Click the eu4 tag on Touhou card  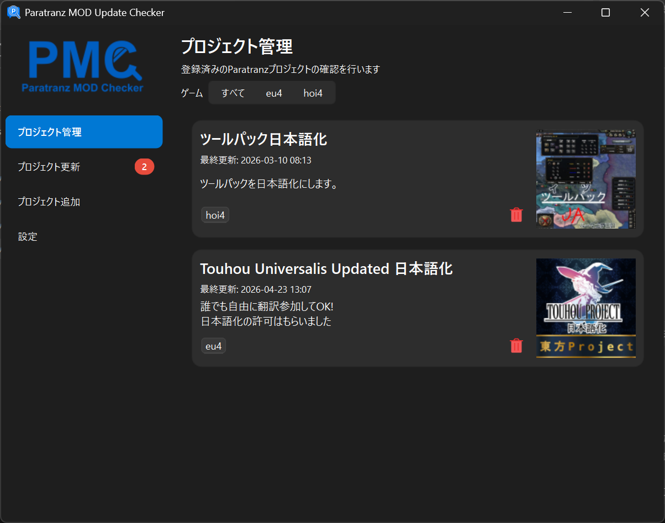[214, 346]
